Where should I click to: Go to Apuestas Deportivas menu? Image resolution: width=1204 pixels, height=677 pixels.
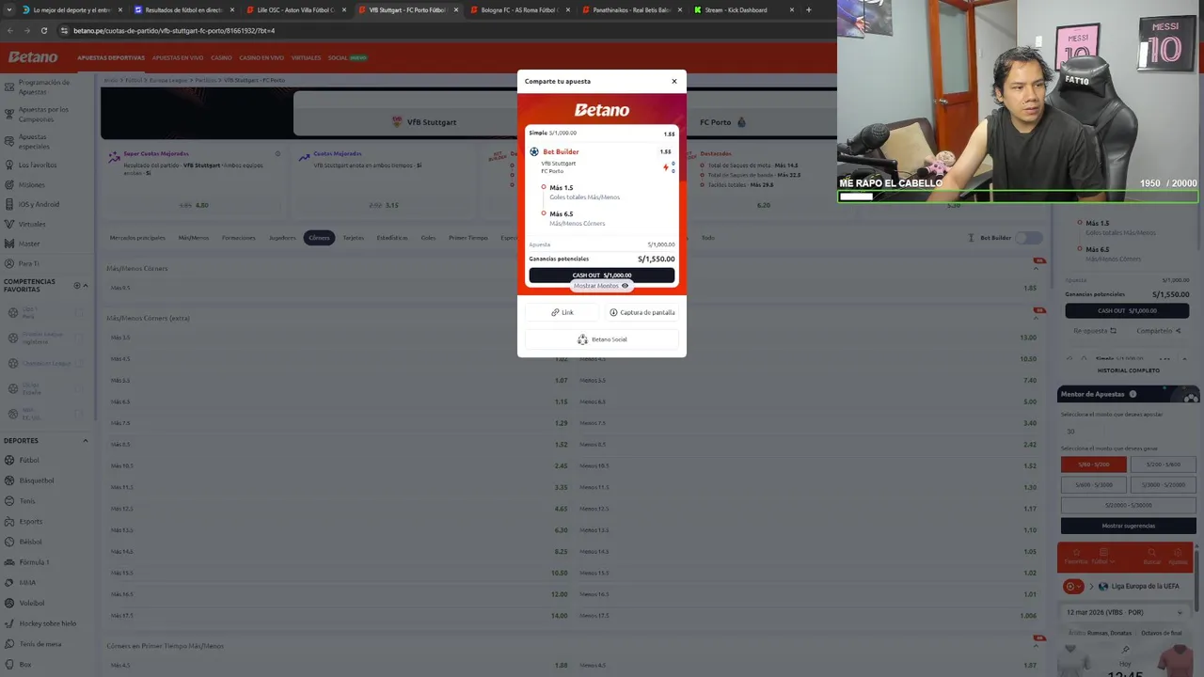[111, 57]
